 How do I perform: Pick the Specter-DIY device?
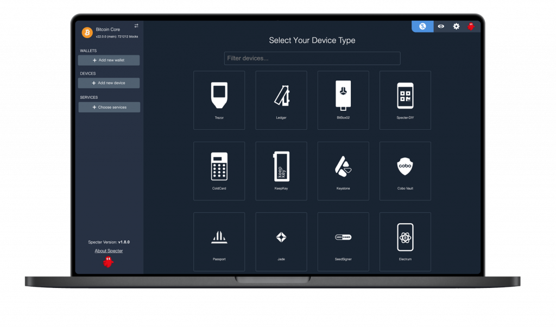click(405, 100)
